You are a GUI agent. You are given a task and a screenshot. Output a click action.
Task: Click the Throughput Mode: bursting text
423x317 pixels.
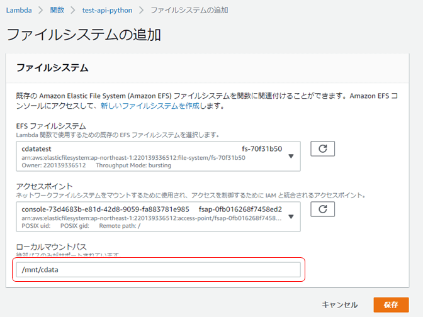click(133, 165)
